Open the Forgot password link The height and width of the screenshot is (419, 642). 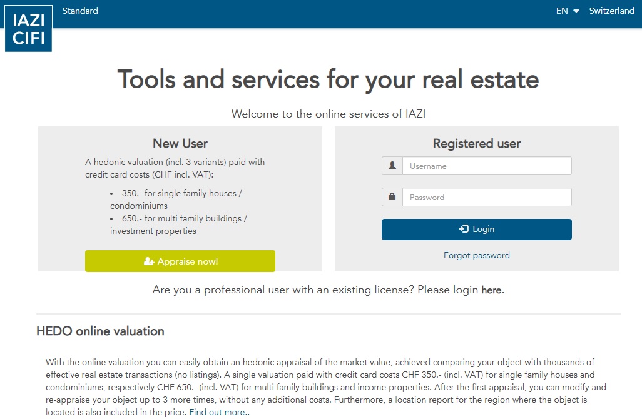[x=477, y=255]
